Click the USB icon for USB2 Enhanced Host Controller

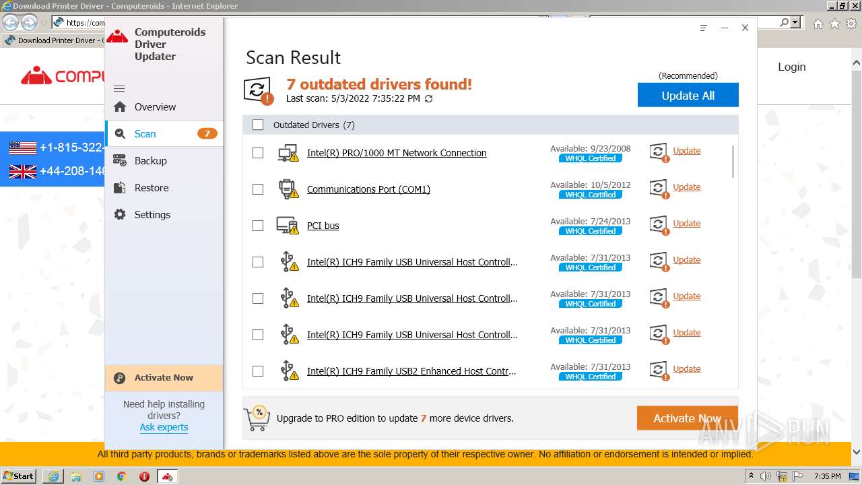pos(289,371)
